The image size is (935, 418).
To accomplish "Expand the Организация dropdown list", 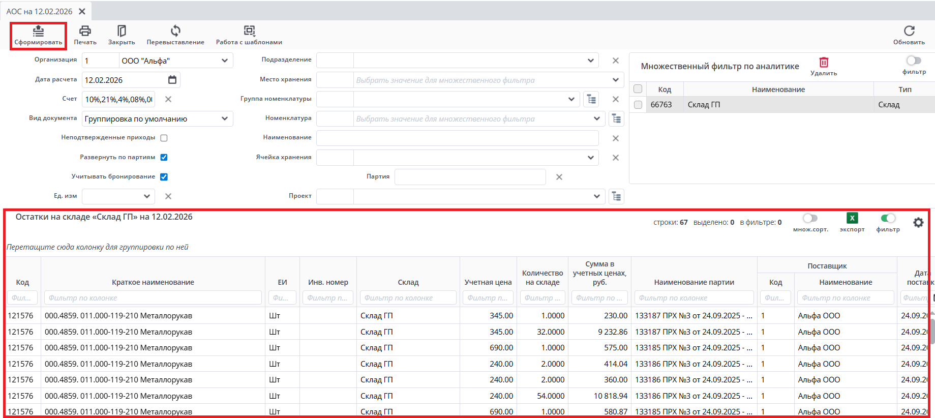I will 224,61.
